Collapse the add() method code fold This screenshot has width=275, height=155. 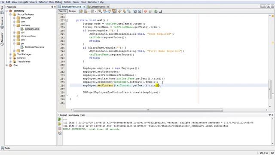click(x=67, y=20)
